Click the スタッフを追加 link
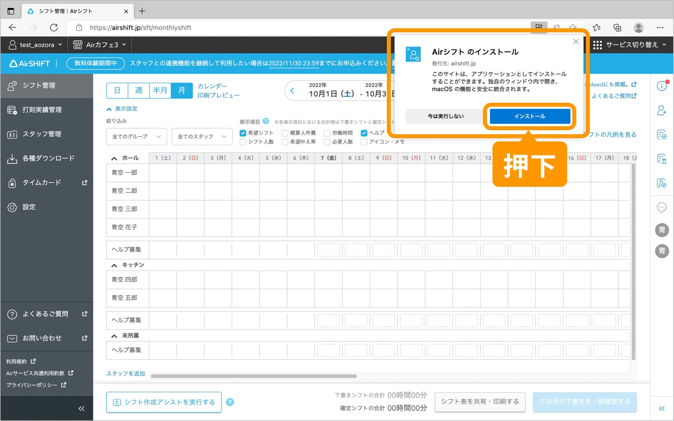 [125, 374]
